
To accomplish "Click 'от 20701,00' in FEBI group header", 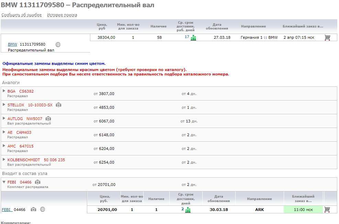I will (x=104, y=185).
